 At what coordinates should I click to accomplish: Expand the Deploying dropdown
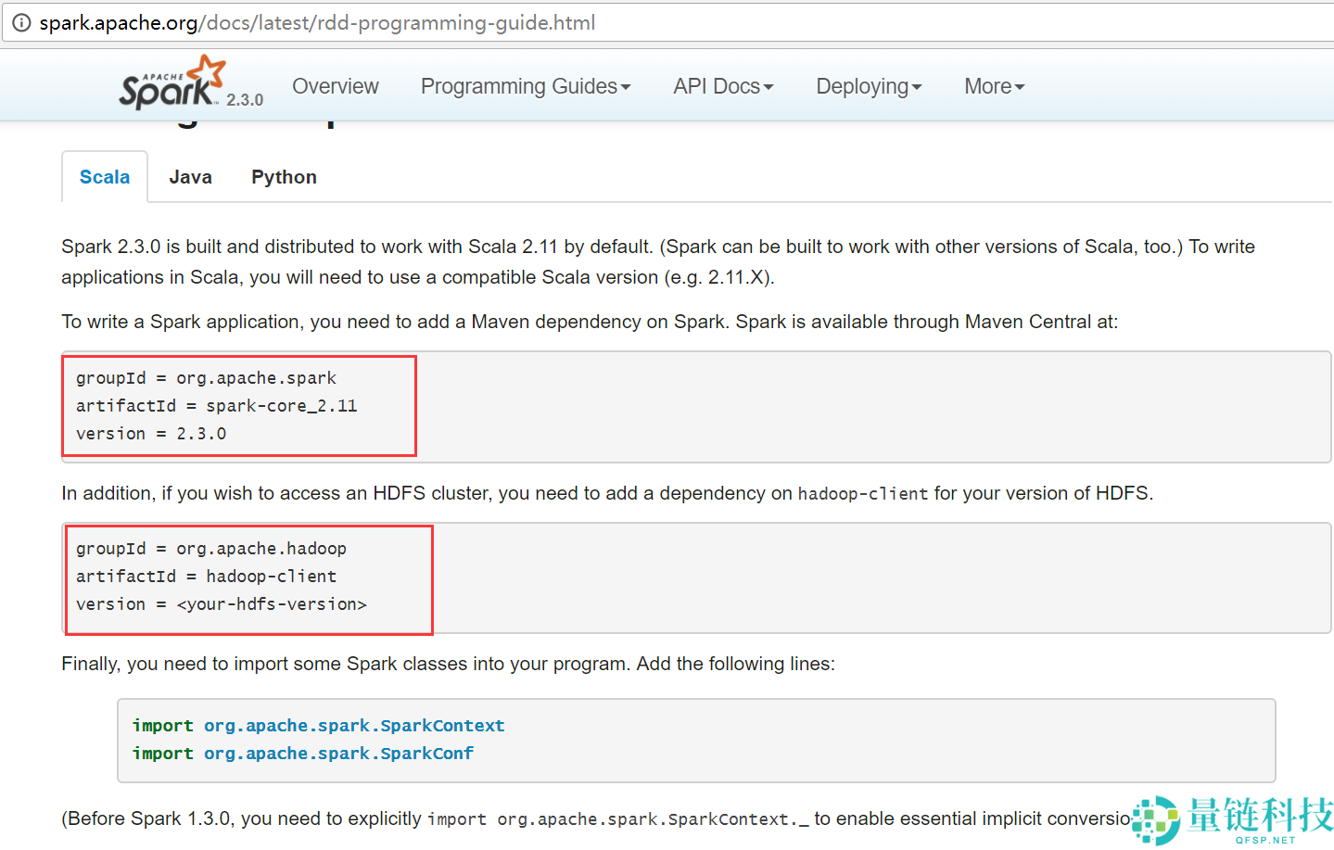tap(868, 86)
